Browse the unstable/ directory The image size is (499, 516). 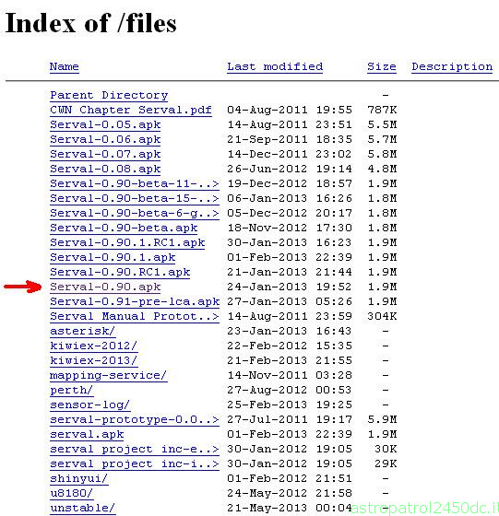83,508
